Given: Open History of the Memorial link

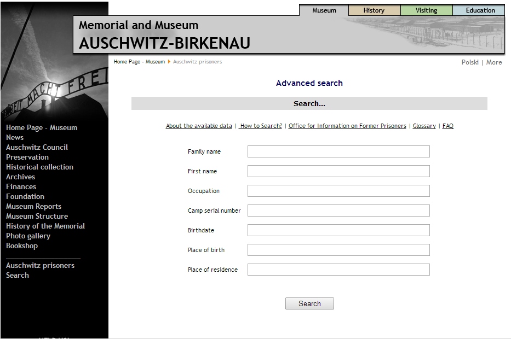Looking at the screenshot, I should (45, 226).
